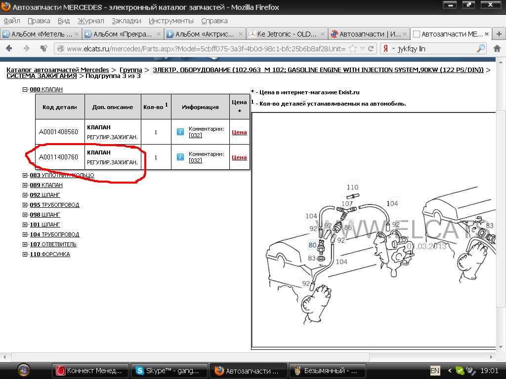Switch to Альбом «Прекра... tab
This screenshot has width=506, height=379.
point(123,34)
